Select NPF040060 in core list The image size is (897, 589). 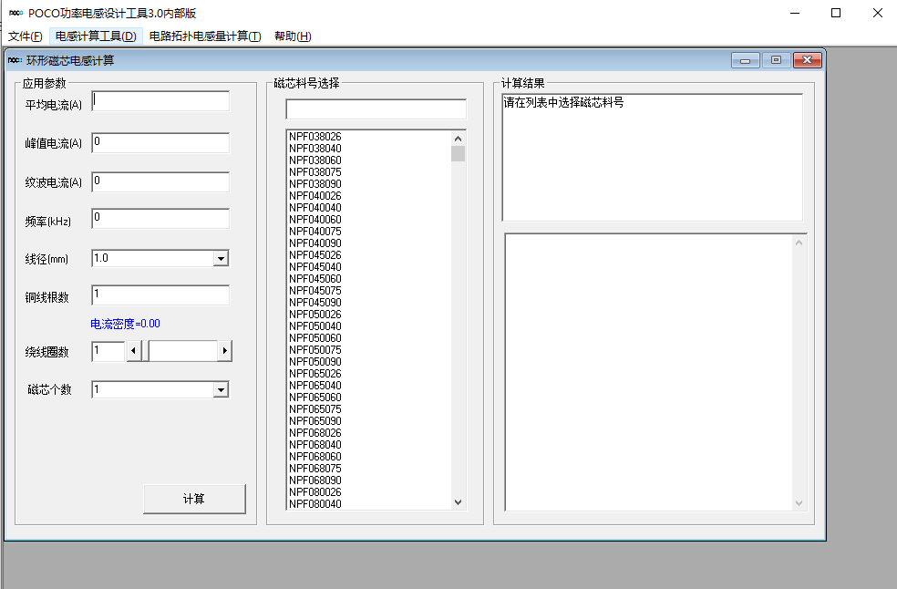click(x=369, y=219)
